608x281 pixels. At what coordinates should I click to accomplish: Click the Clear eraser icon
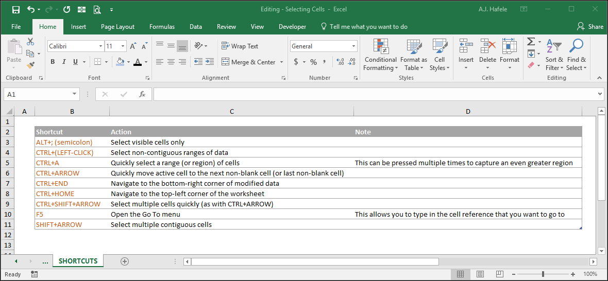point(531,65)
